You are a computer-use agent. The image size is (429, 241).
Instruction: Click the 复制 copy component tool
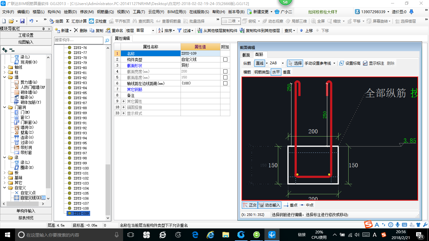tap(96, 30)
